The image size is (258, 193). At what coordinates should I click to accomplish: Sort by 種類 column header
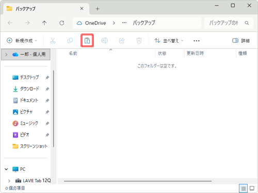tap(243, 54)
